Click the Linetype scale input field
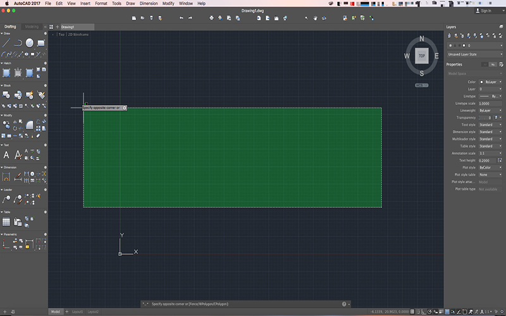Viewport: 506px width, 316px height. (x=490, y=103)
